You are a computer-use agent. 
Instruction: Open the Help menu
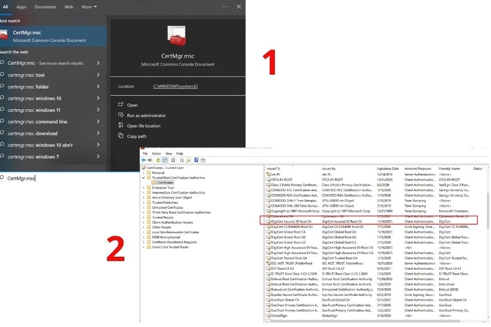coord(179,153)
